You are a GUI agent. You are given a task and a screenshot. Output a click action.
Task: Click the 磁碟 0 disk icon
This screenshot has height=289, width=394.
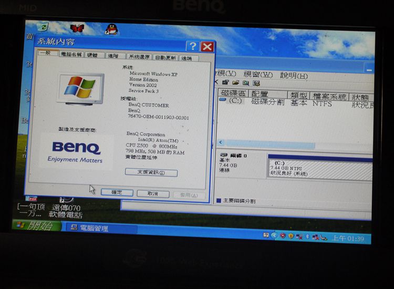click(x=223, y=155)
